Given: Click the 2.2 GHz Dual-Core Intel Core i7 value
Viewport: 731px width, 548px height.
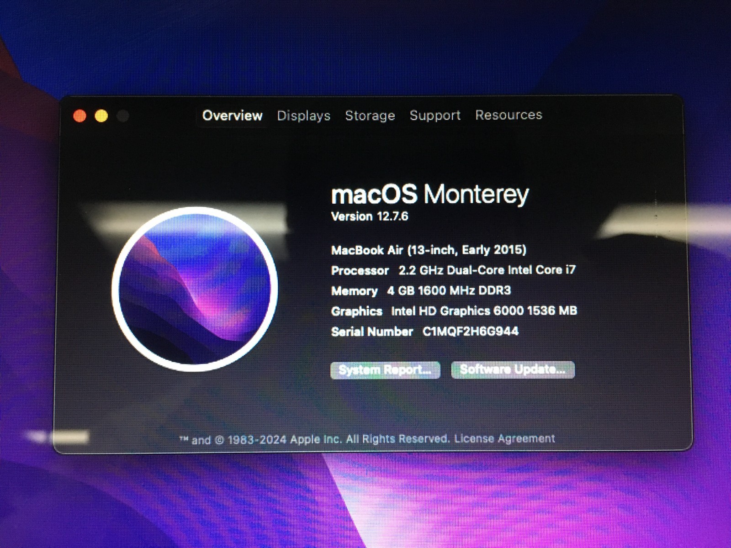Looking at the screenshot, I should point(487,270).
